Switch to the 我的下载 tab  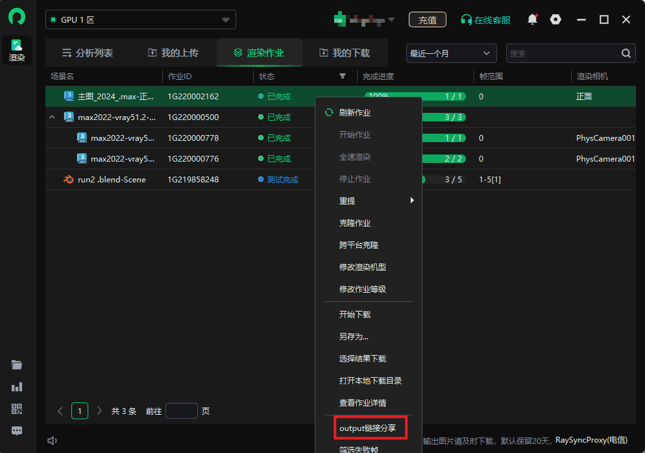click(351, 53)
